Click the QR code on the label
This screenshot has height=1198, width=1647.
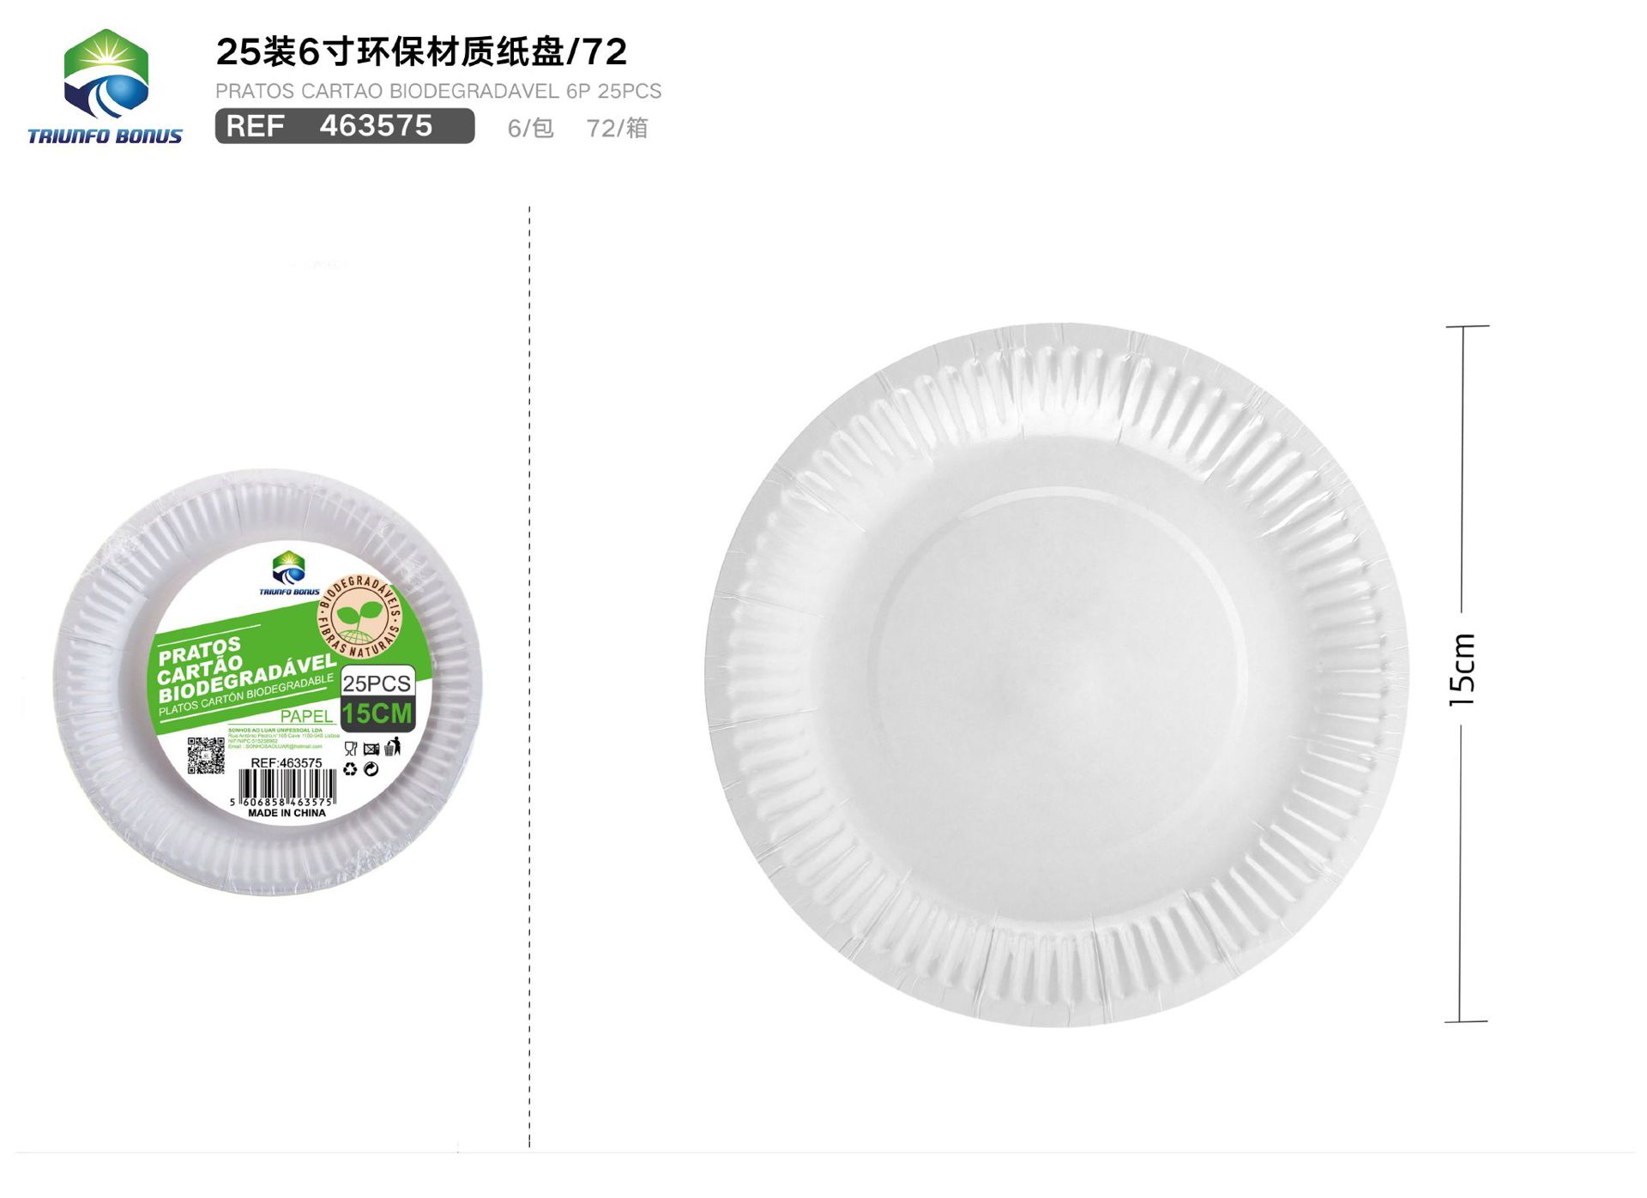[206, 756]
